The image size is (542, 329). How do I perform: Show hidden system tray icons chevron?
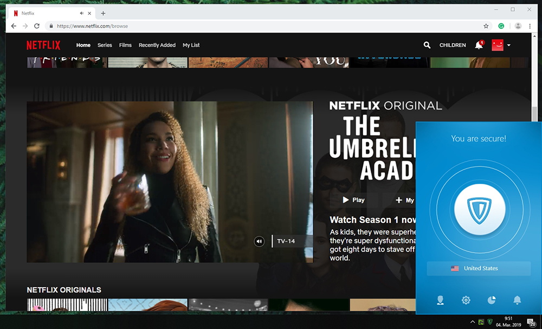473,322
